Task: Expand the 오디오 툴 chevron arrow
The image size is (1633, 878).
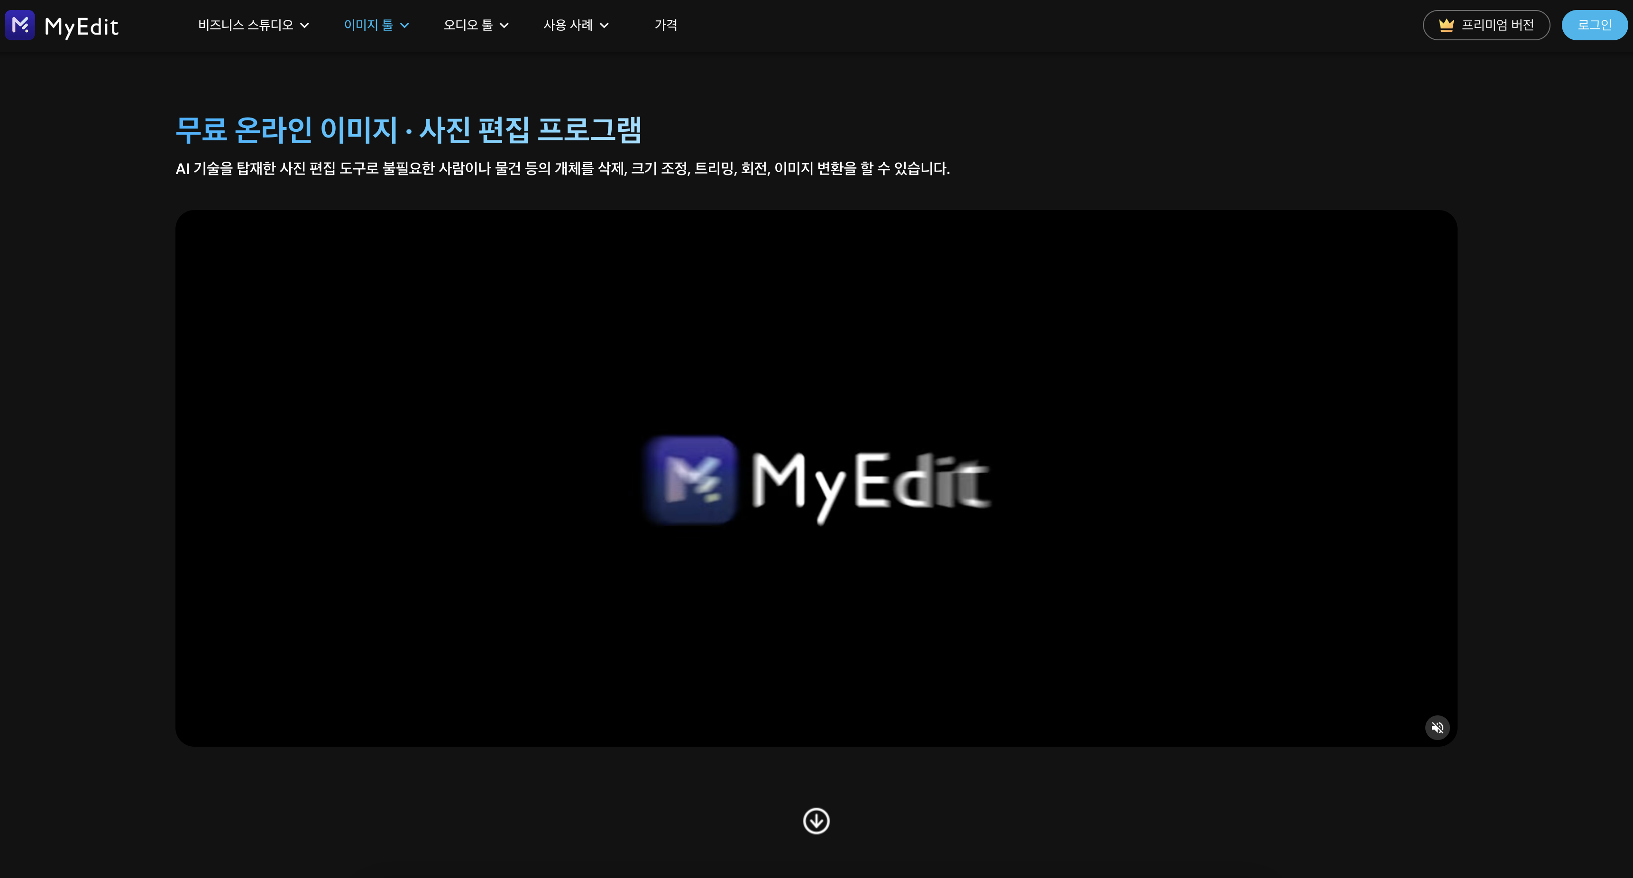Action: [x=504, y=25]
